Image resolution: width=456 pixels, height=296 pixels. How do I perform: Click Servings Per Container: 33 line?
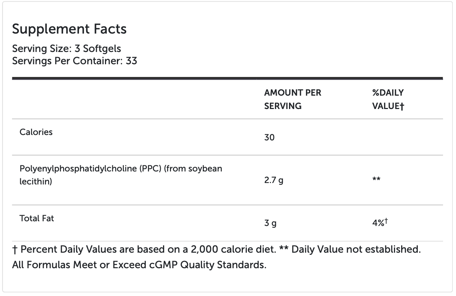pyautogui.click(x=75, y=61)
